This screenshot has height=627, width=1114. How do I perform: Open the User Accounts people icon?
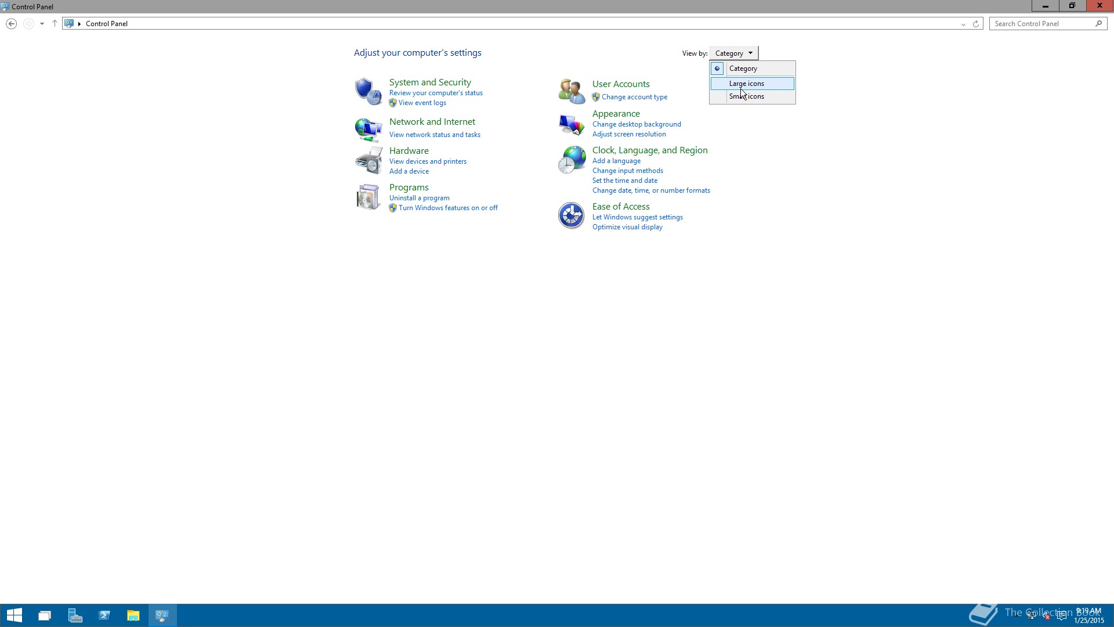tap(572, 91)
